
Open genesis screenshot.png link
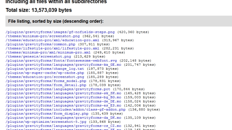38,57
